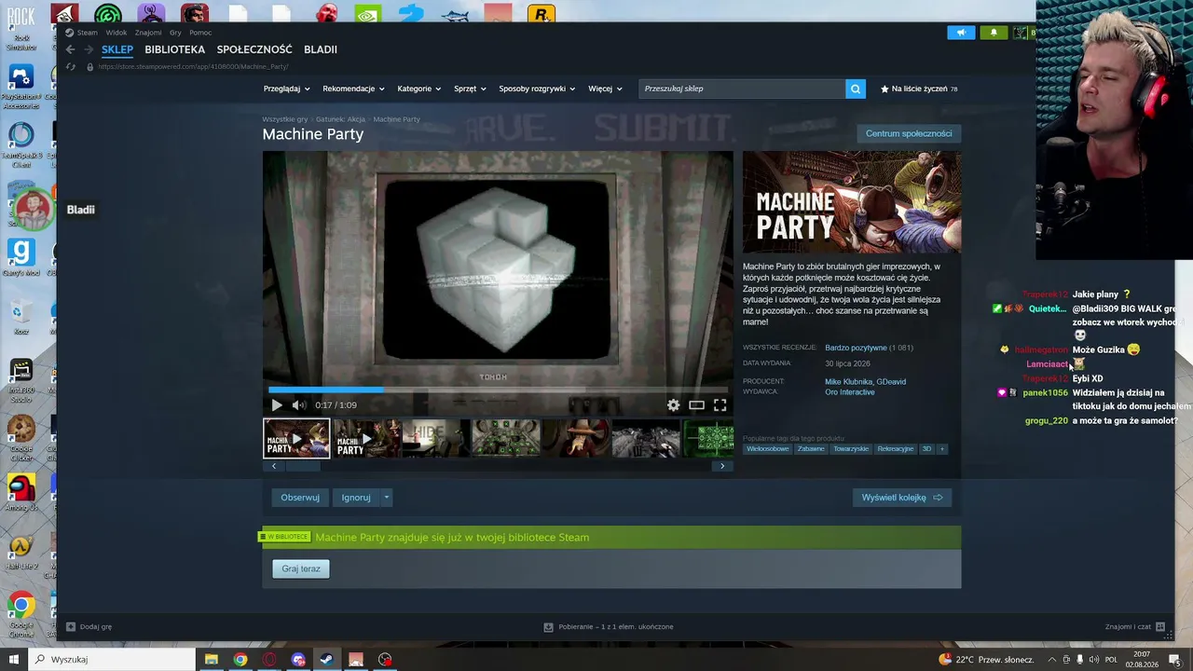Click the store search magnifier button
This screenshot has width=1193, height=671.
pos(856,89)
